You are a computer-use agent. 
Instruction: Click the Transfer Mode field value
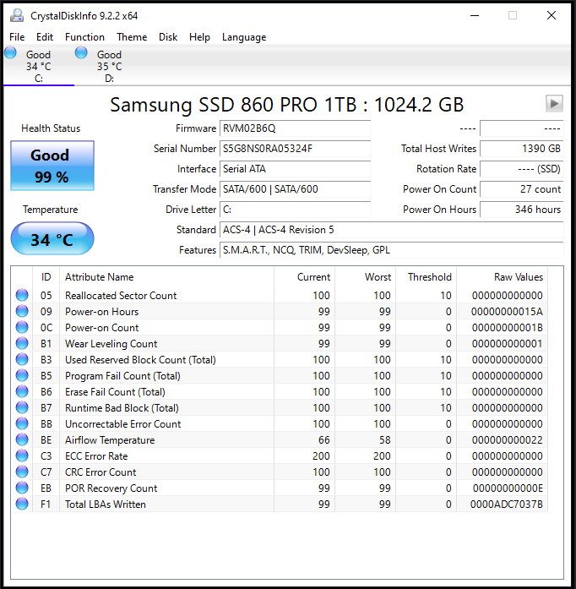[x=295, y=189]
